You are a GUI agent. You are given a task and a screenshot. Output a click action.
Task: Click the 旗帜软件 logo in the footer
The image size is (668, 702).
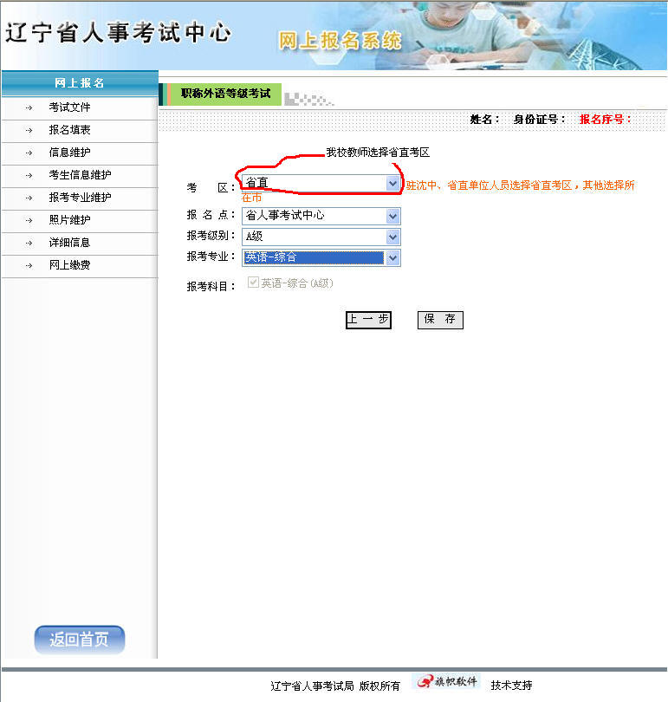pos(446,682)
